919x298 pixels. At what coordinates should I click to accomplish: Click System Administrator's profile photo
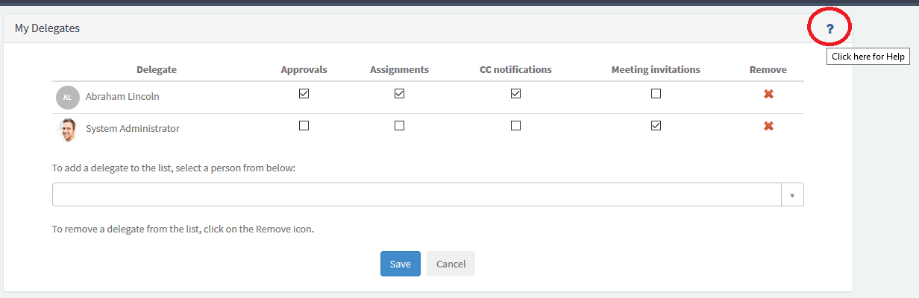coord(67,129)
